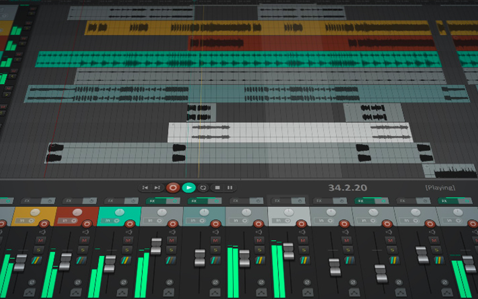Toggle the repeat loop button in transport
This screenshot has width=478, height=299.
[x=203, y=188]
